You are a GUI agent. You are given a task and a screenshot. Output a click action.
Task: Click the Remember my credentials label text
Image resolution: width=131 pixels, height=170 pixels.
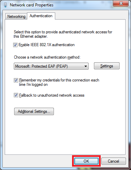[x=59, y=82]
